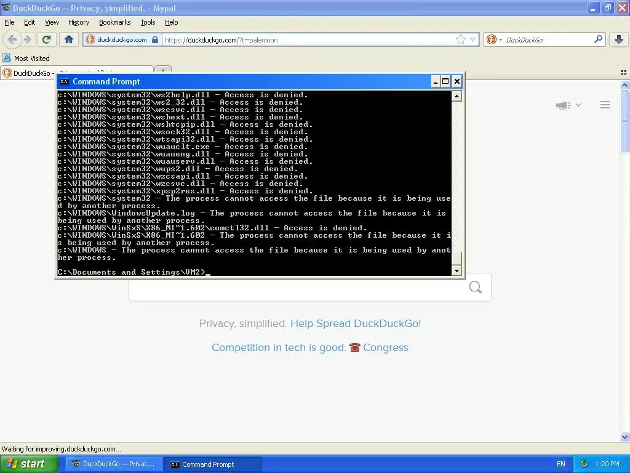Open the Home page icon
Viewport: 630px width, 473px height.
pos(69,39)
